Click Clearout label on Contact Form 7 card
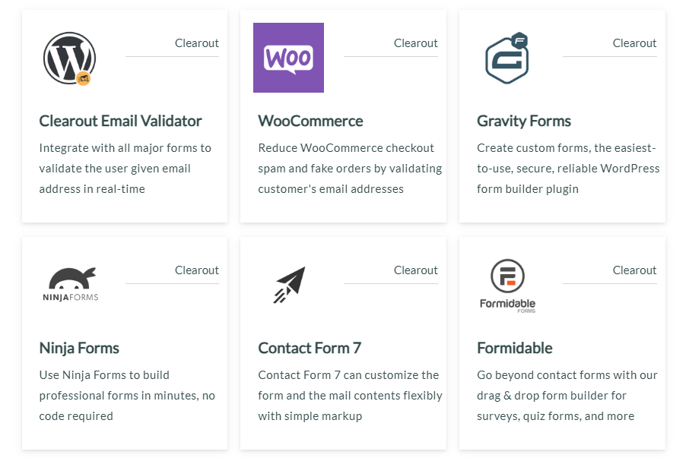 click(x=416, y=270)
